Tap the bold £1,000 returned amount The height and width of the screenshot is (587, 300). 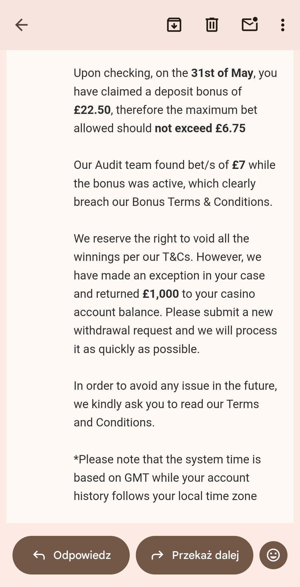pos(161,294)
